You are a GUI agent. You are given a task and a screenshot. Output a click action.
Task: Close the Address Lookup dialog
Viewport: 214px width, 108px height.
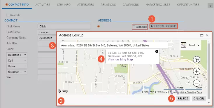(x=207, y=35)
